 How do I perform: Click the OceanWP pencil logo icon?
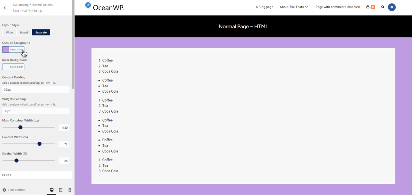click(88, 5)
